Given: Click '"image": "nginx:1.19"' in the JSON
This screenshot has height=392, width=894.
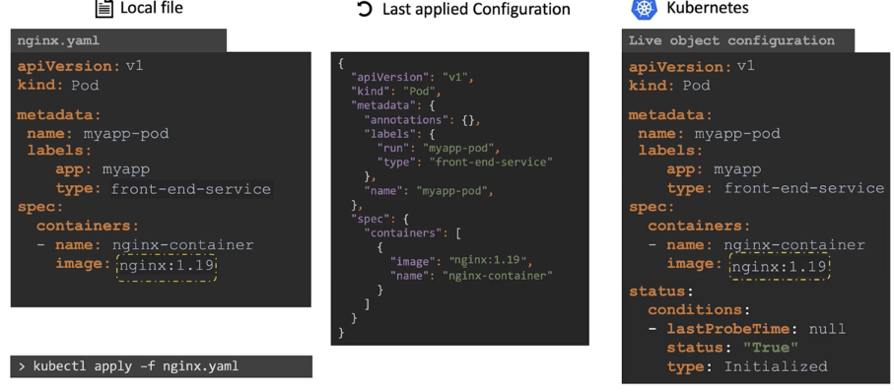Looking at the screenshot, I should [461, 262].
